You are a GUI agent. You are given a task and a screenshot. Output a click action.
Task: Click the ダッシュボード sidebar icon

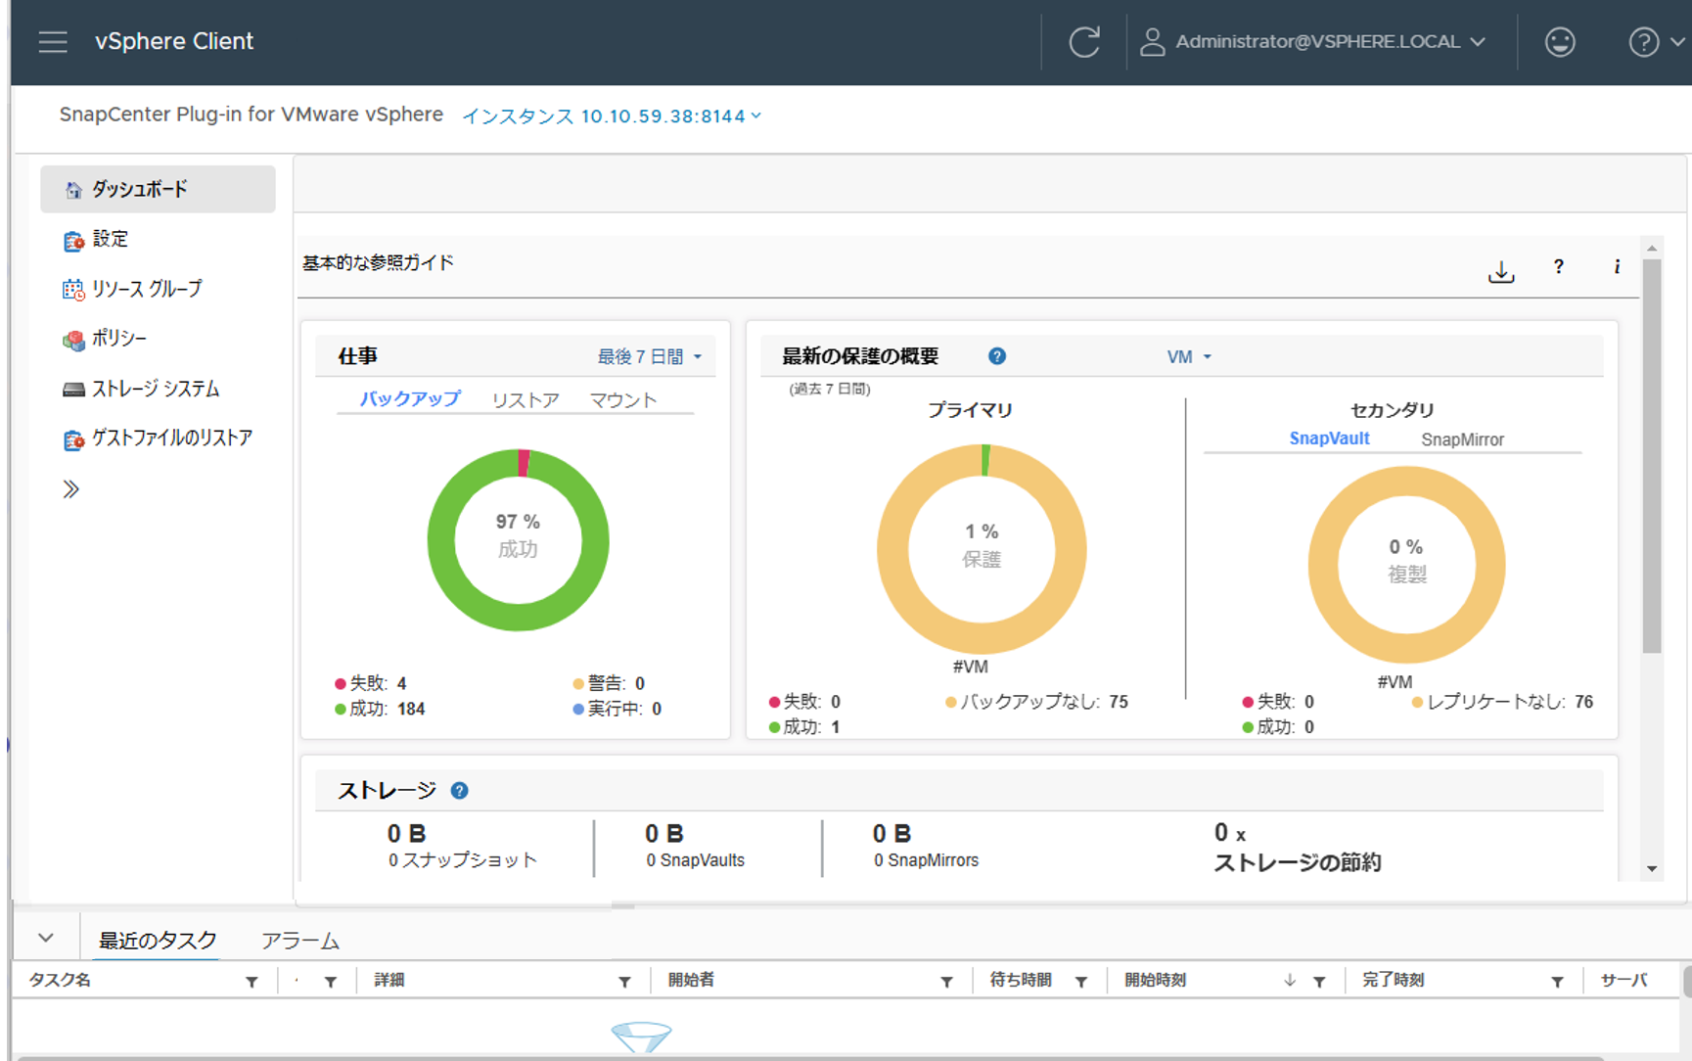73,190
